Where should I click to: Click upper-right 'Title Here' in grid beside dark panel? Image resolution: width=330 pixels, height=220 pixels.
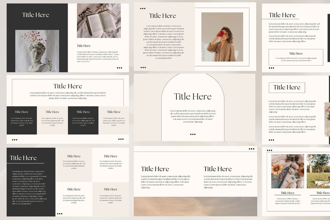(x=111, y=156)
